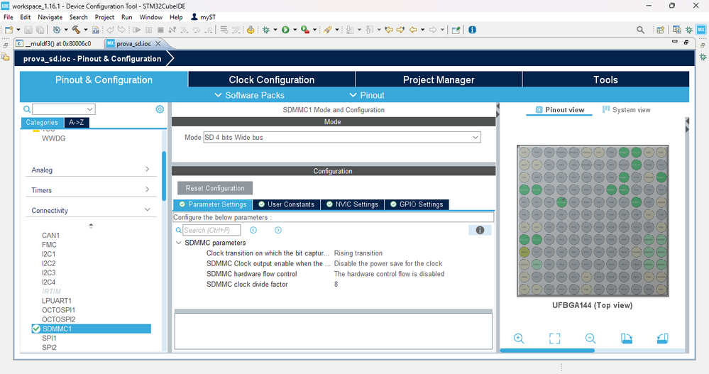Rotate the chip view clockwise icon
The image size is (709, 374).
coord(626,339)
